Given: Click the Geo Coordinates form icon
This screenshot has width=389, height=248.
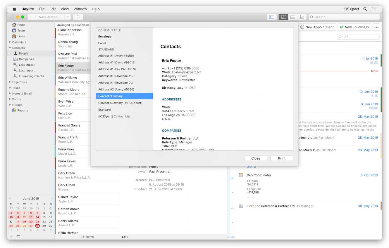Looking at the screenshot, I should (x=241, y=175).
